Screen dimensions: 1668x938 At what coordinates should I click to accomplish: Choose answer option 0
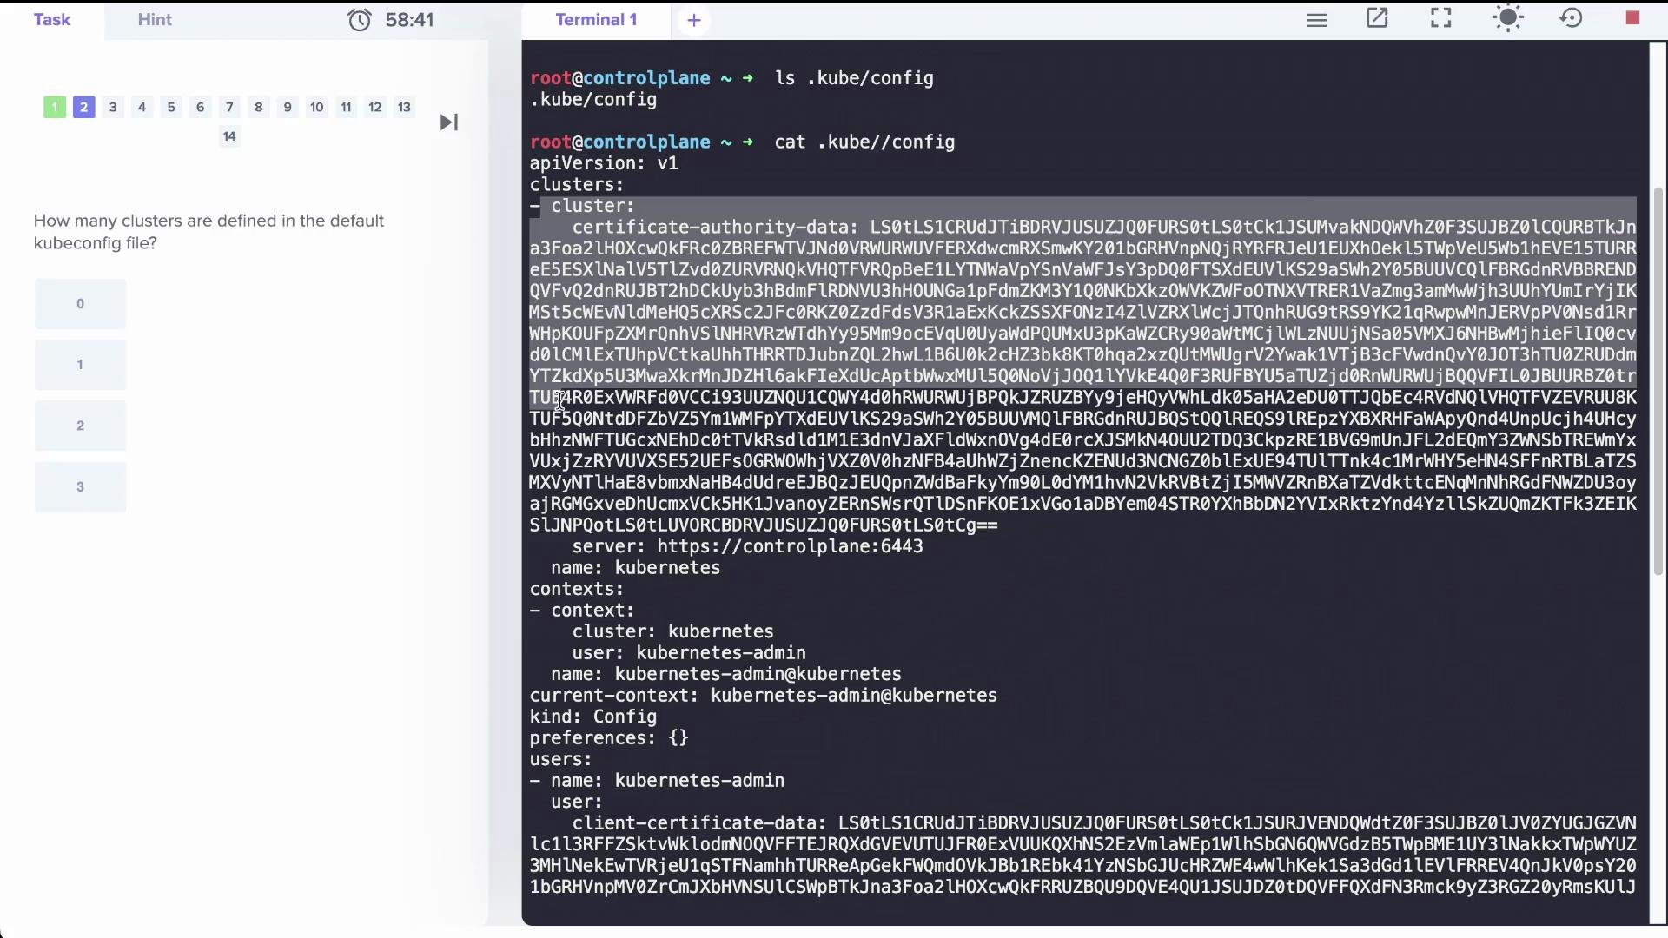pyautogui.click(x=80, y=304)
